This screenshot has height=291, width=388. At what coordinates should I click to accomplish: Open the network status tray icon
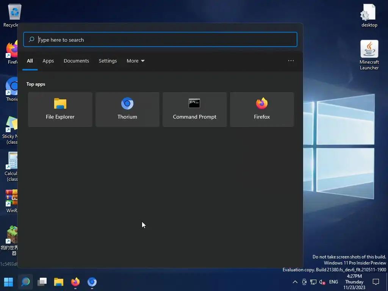click(313, 282)
